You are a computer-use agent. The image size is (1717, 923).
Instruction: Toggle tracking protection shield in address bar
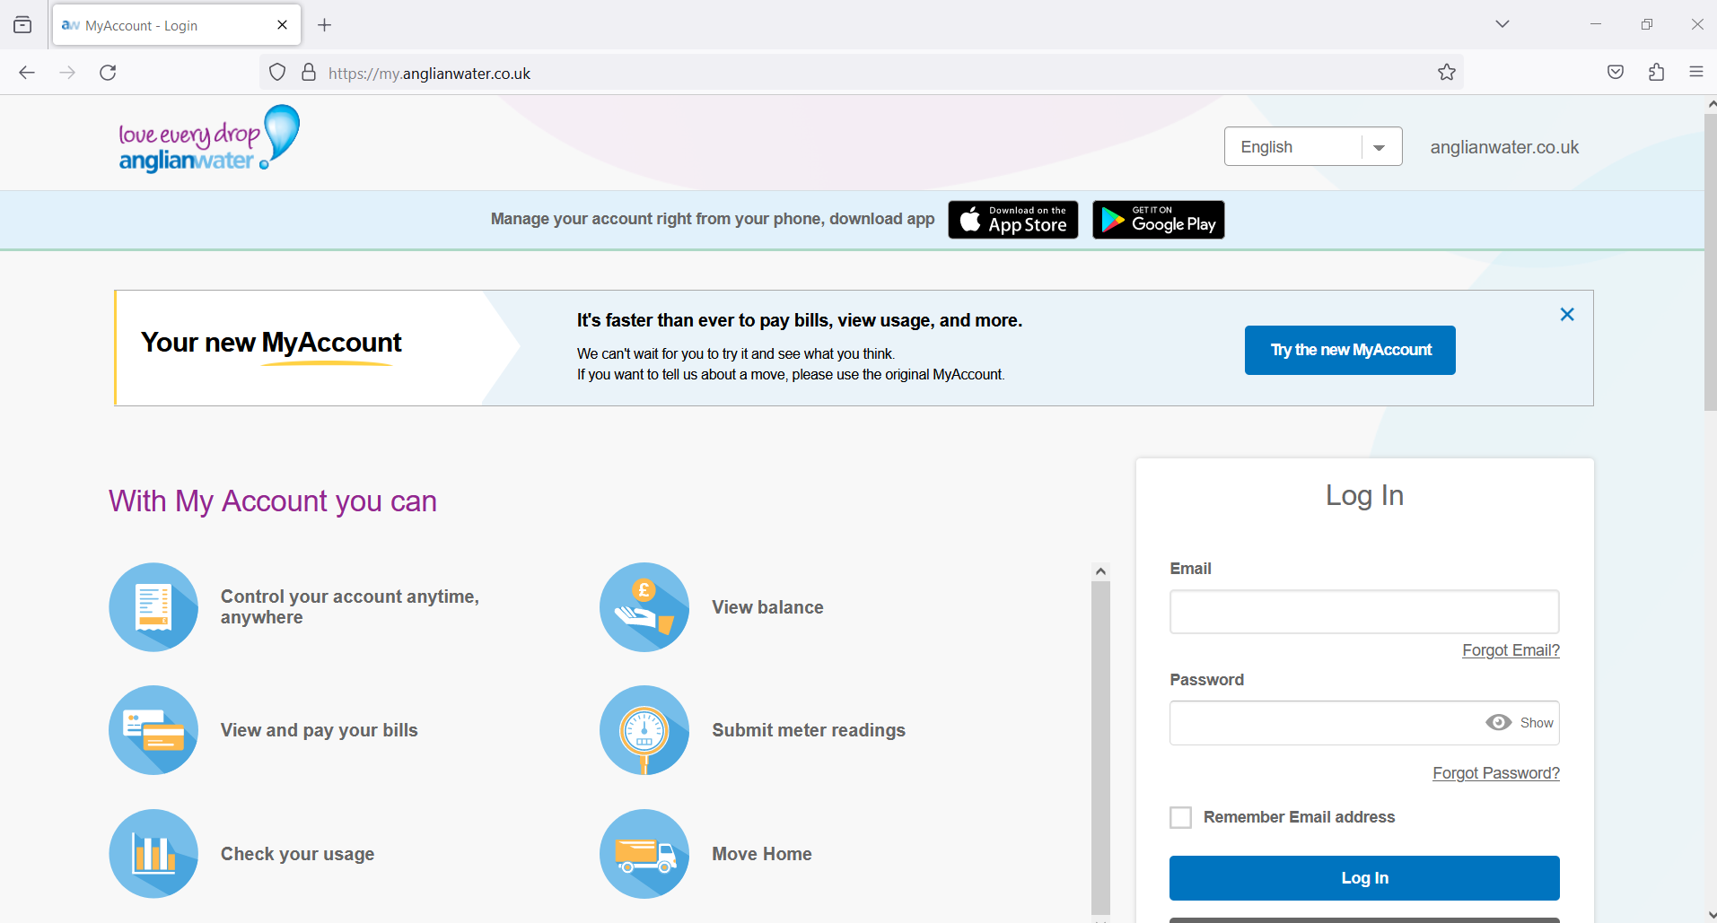(x=276, y=72)
